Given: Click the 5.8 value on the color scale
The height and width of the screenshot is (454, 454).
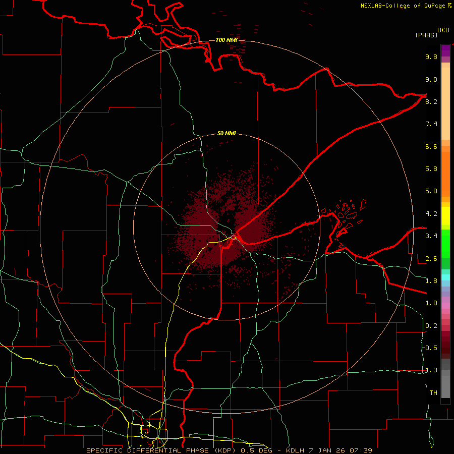Looking at the screenshot, I should 431,169.
